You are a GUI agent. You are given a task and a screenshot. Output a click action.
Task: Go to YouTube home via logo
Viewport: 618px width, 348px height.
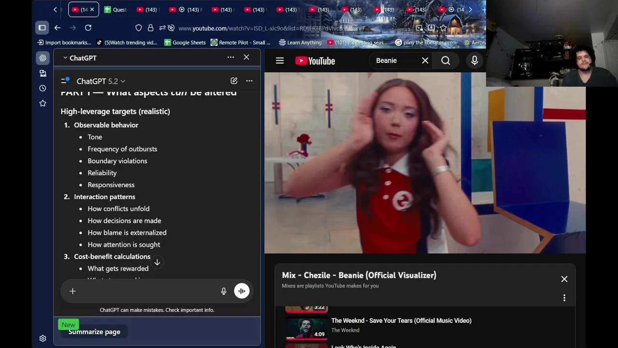tap(315, 60)
